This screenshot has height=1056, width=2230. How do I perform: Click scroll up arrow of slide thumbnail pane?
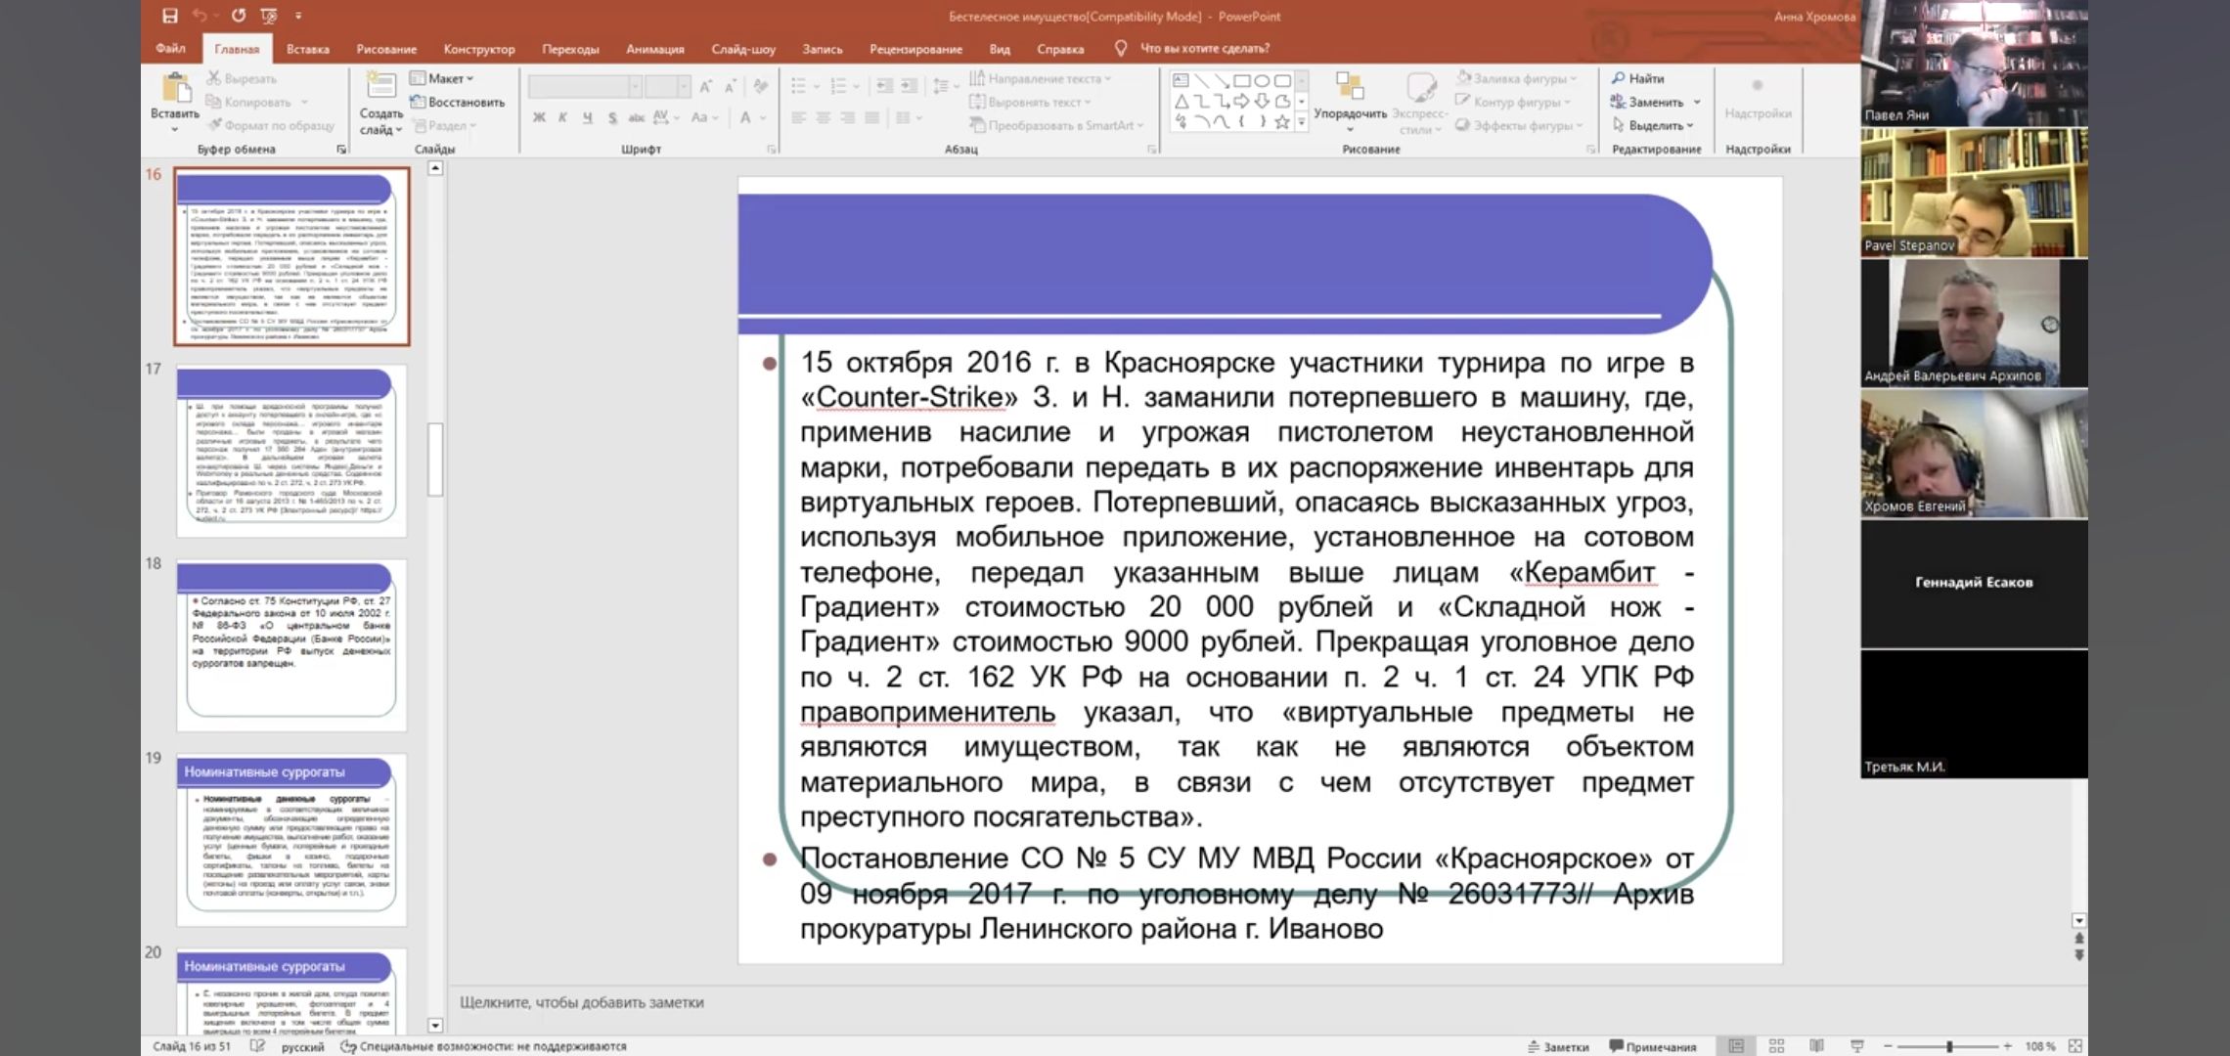pos(435,168)
